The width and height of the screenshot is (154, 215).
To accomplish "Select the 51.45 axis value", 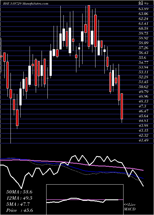I will [144, 82].
